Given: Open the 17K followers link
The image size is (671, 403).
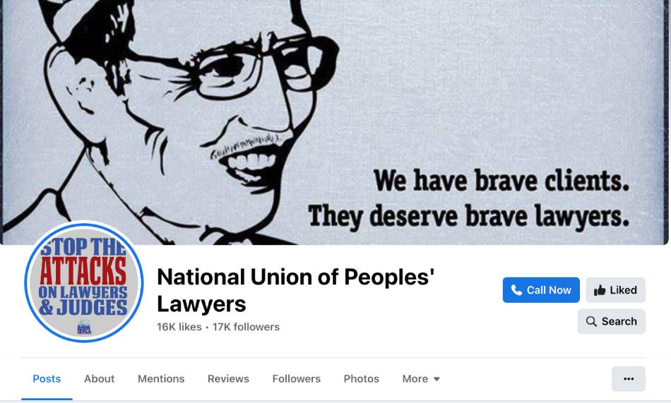Looking at the screenshot, I should (246, 327).
